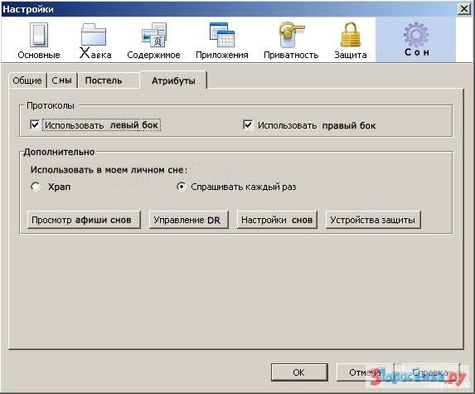Open the Содержимое pictures icon
The width and height of the screenshot is (475, 394).
tap(154, 35)
